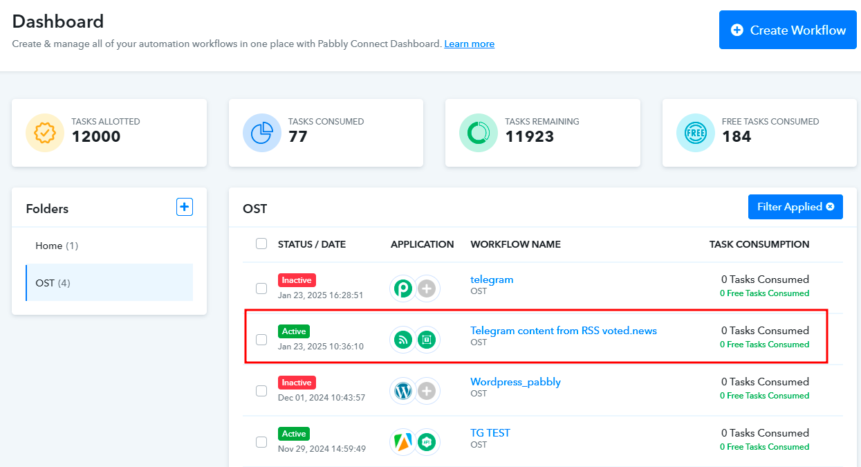Open Telegram content from RSS voted.news workflow
861x467 pixels.
pos(564,331)
